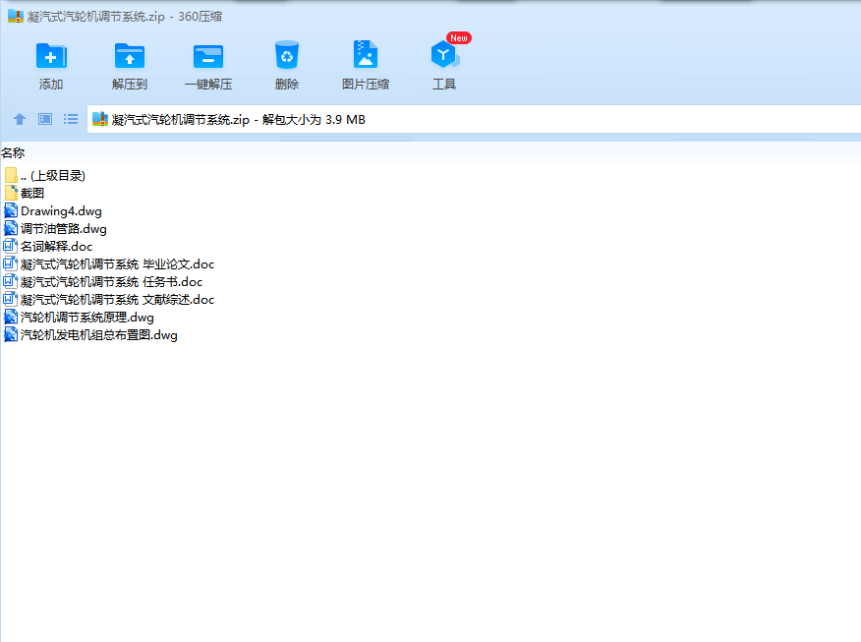Click the 删除 (Delete) trash icon

(287, 55)
